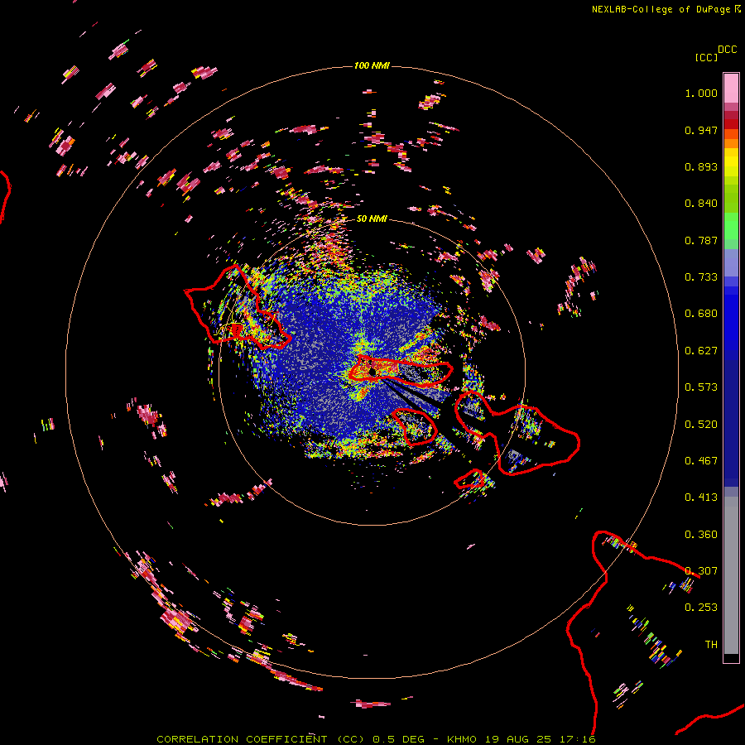Screen dimensions: 745x745
Task: Select the 0.627 scale value
Action: tap(701, 351)
